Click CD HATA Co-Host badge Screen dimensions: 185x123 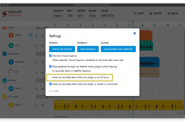pyautogui.click(x=42, y=97)
